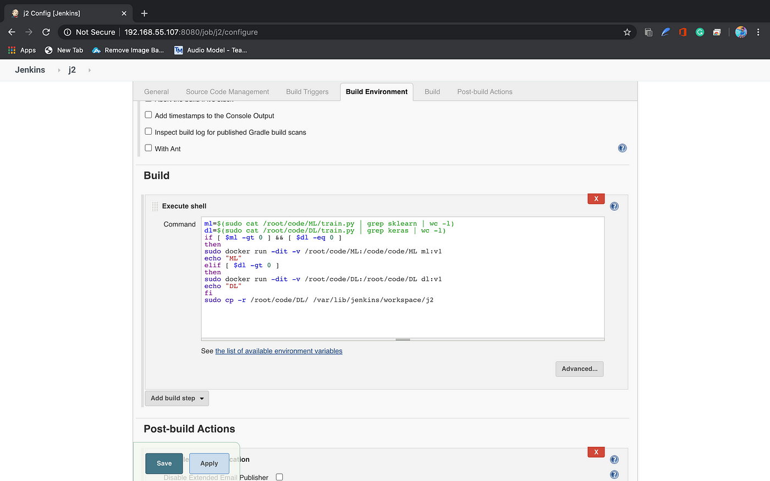Reload the page with the refresh icon
The width and height of the screenshot is (770, 481).
tap(46, 32)
